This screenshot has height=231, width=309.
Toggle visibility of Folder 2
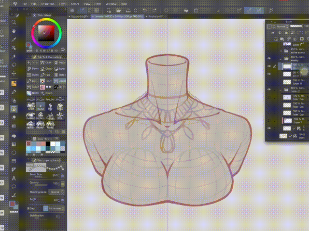[x=269, y=90]
